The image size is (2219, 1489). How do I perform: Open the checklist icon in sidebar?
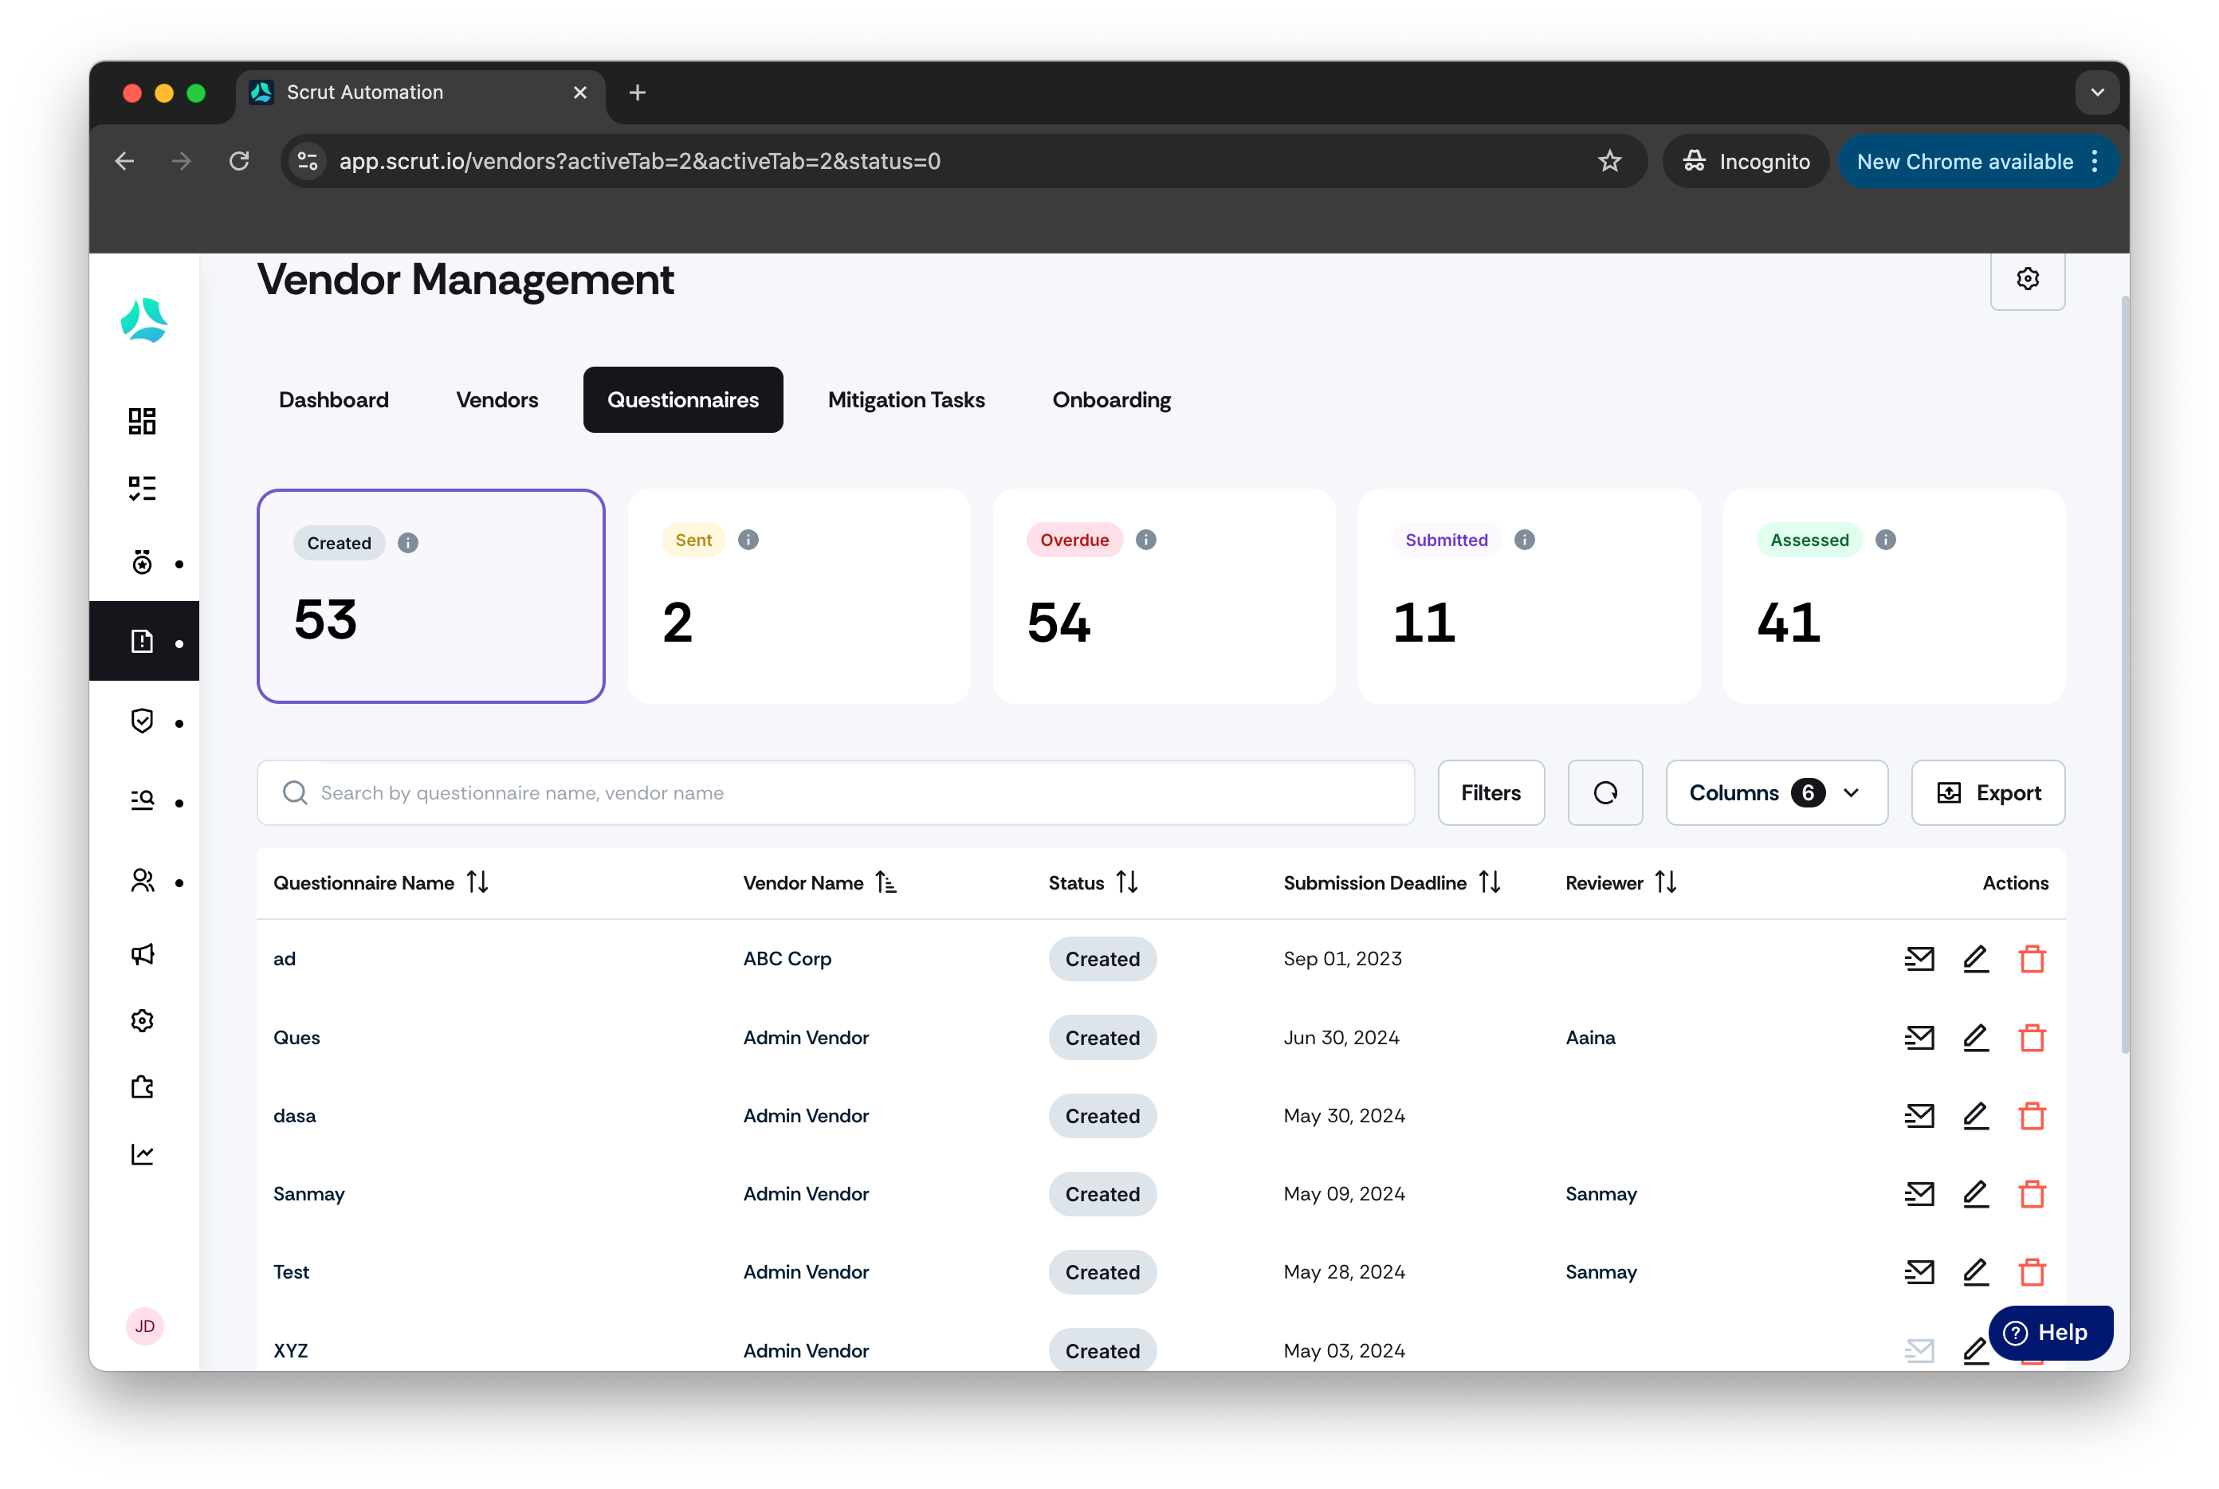[143, 488]
